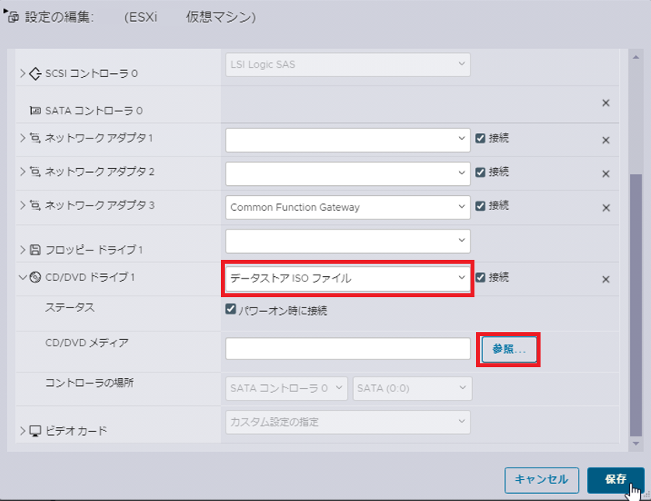Click the キャンセル button
Image resolution: width=651 pixels, height=501 pixels.
pos(541,480)
